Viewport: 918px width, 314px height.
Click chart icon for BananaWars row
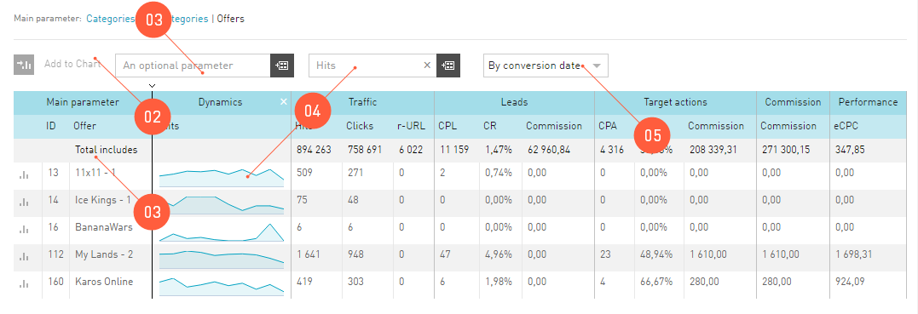coord(24,229)
